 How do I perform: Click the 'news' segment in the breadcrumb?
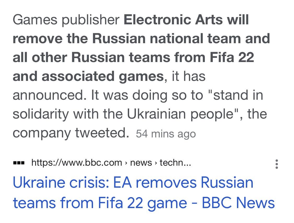point(141,163)
